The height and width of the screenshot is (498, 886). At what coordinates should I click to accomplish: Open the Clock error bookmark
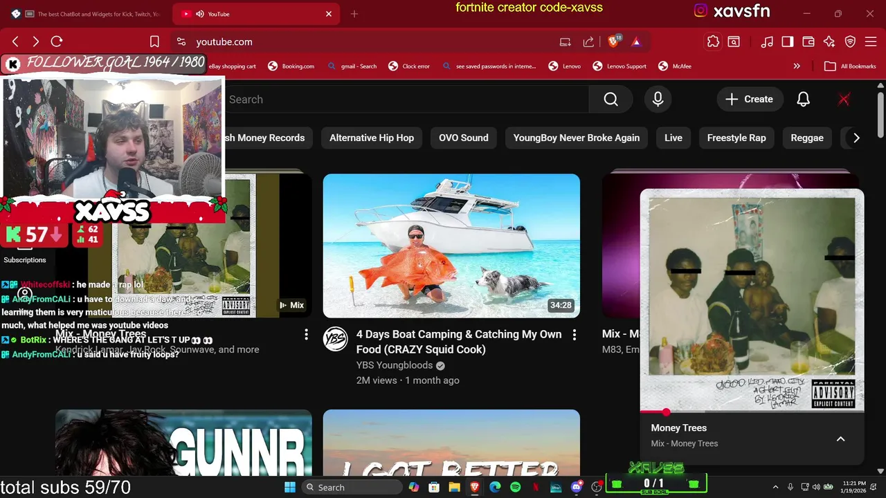coord(409,66)
